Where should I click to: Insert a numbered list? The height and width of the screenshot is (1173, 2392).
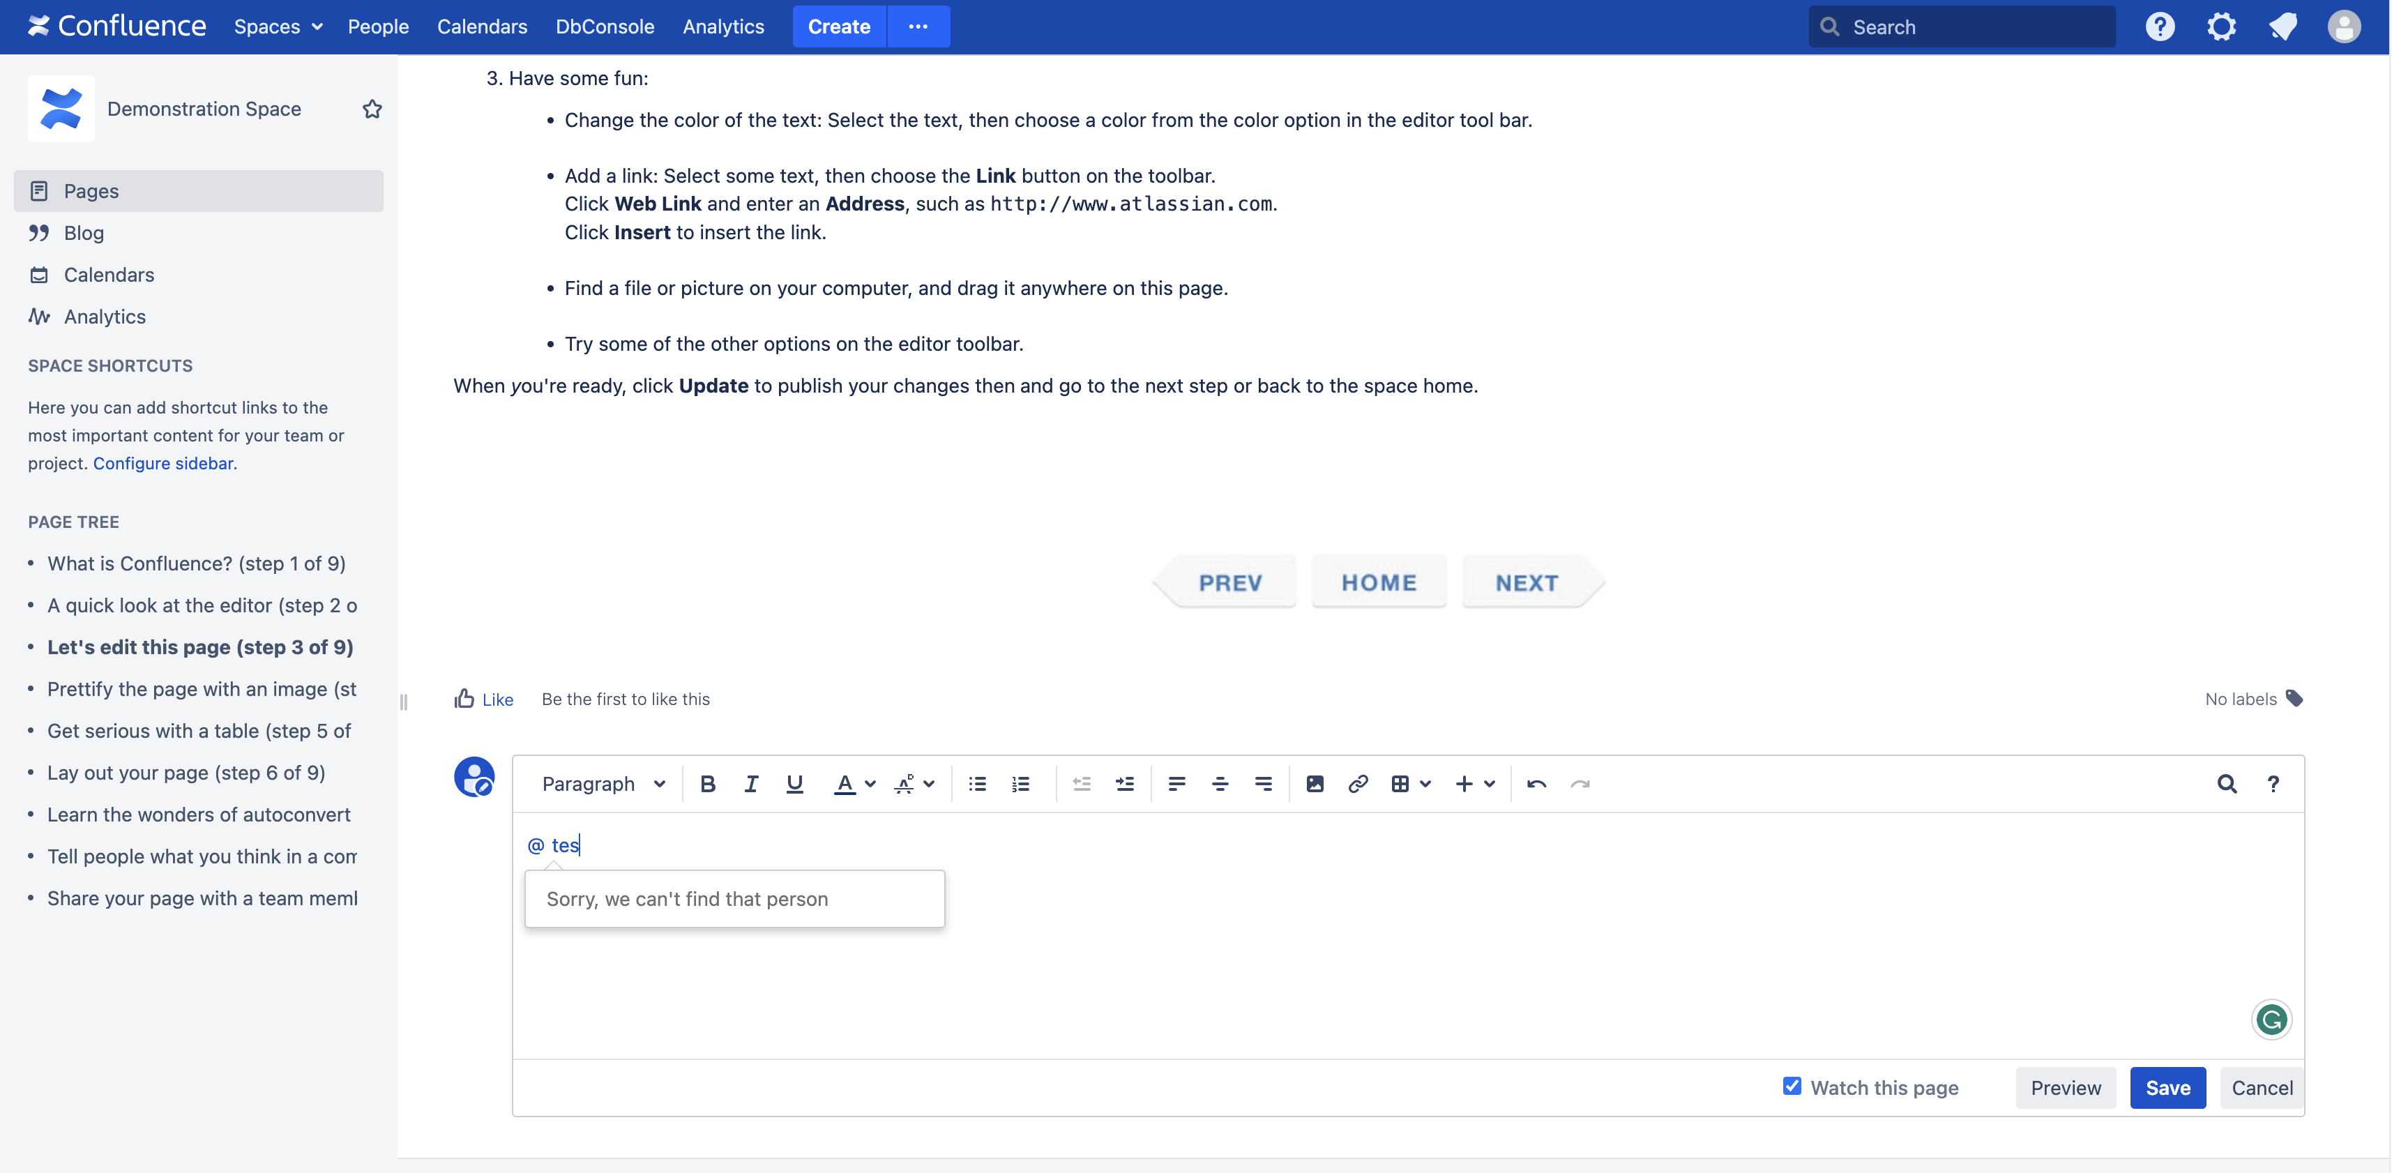tap(1020, 784)
